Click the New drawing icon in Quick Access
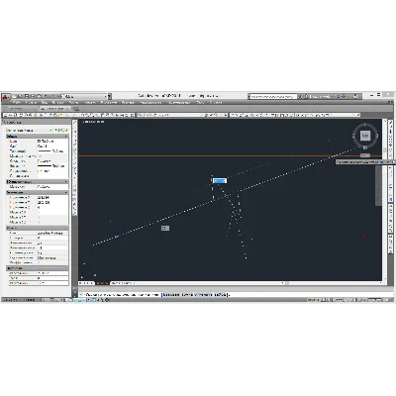 point(15,96)
